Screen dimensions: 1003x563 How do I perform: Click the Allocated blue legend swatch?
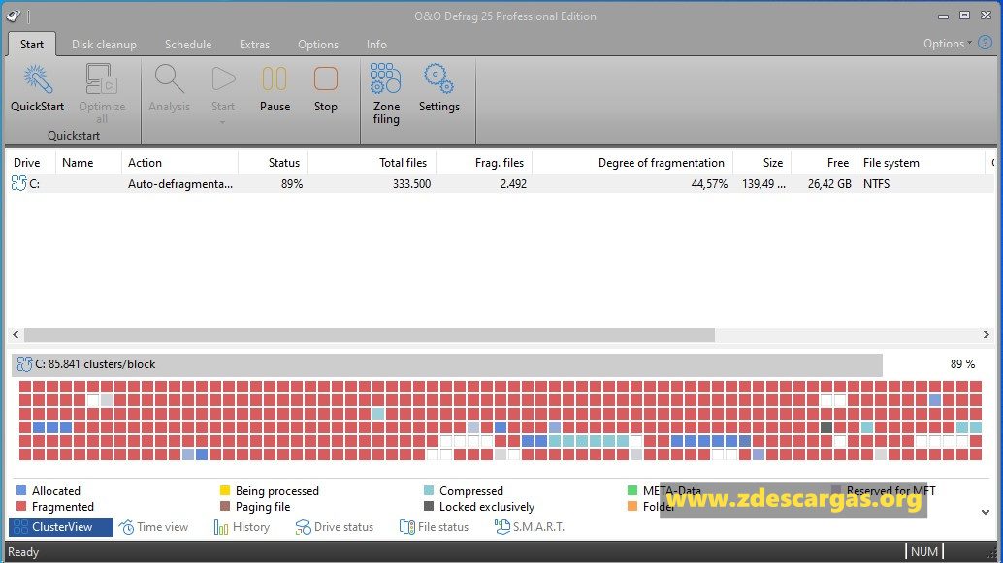pyautogui.click(x=21, y=490)
